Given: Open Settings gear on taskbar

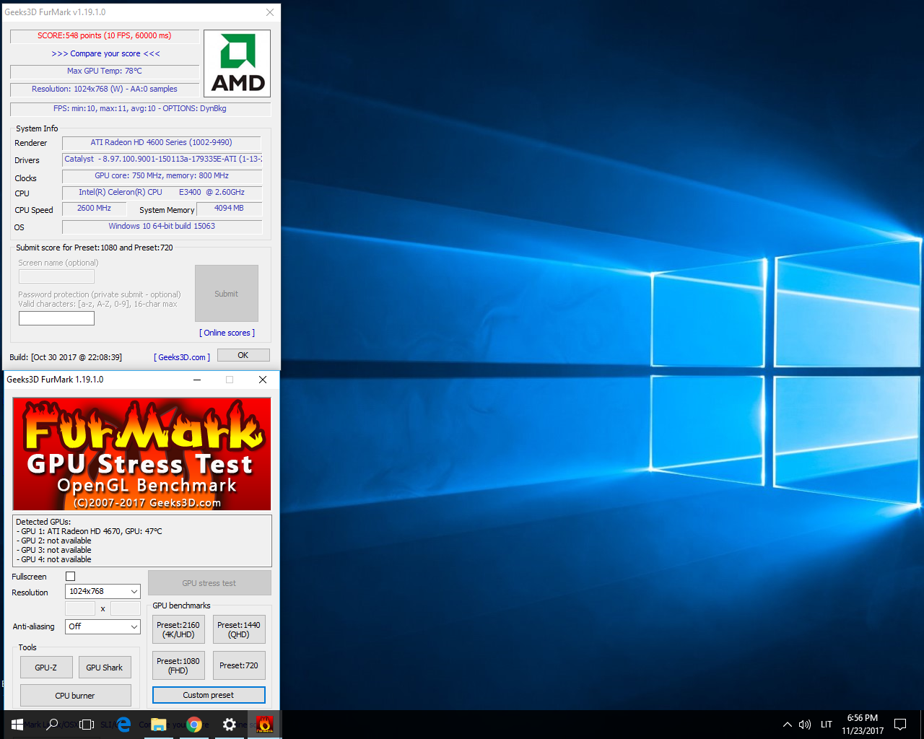Looking at the screenshot, I should click(x=230, y=725).
